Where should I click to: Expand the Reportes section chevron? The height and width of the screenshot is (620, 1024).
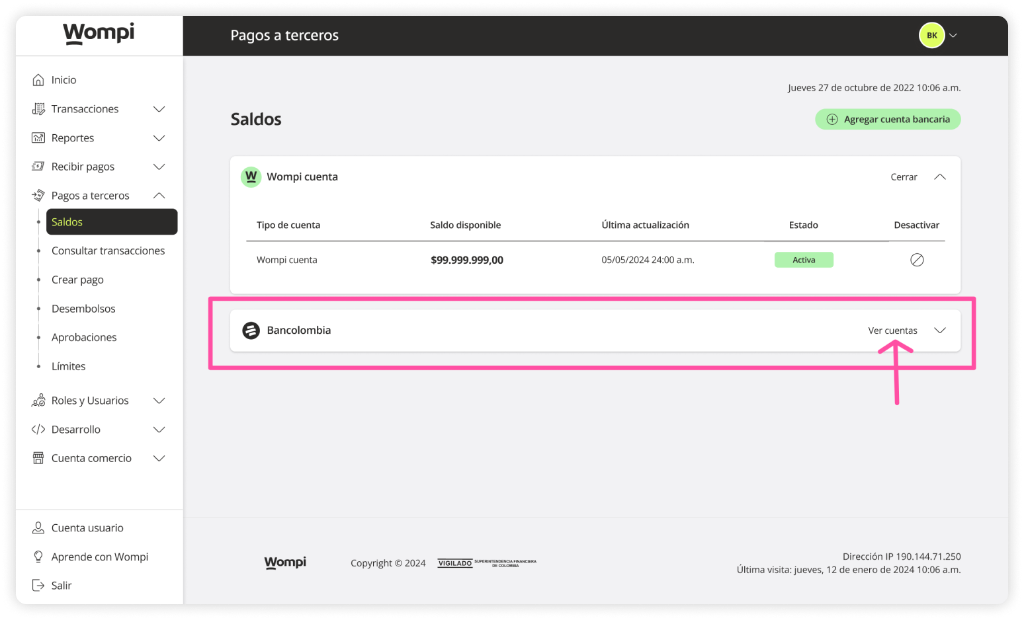[x=159, y=138]
